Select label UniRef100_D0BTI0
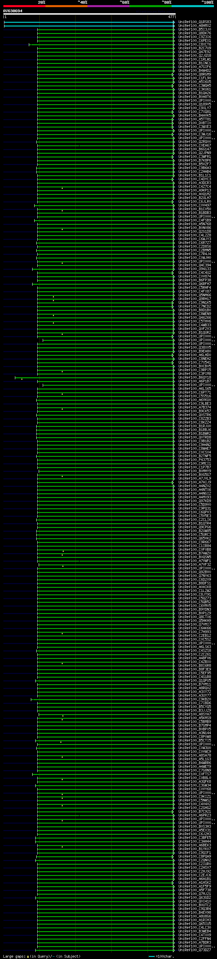Viewport: 217px width, 959px height. pos(195,123)
